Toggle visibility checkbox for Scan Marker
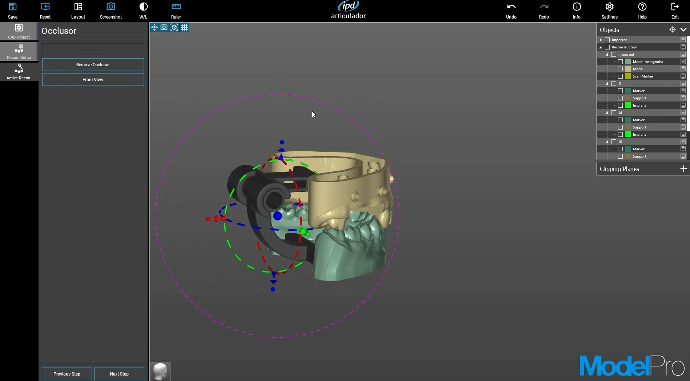 click(x=621, y=76)
